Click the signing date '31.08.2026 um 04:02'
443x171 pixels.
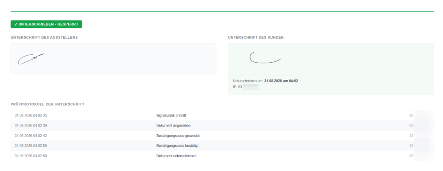point(281,81)
